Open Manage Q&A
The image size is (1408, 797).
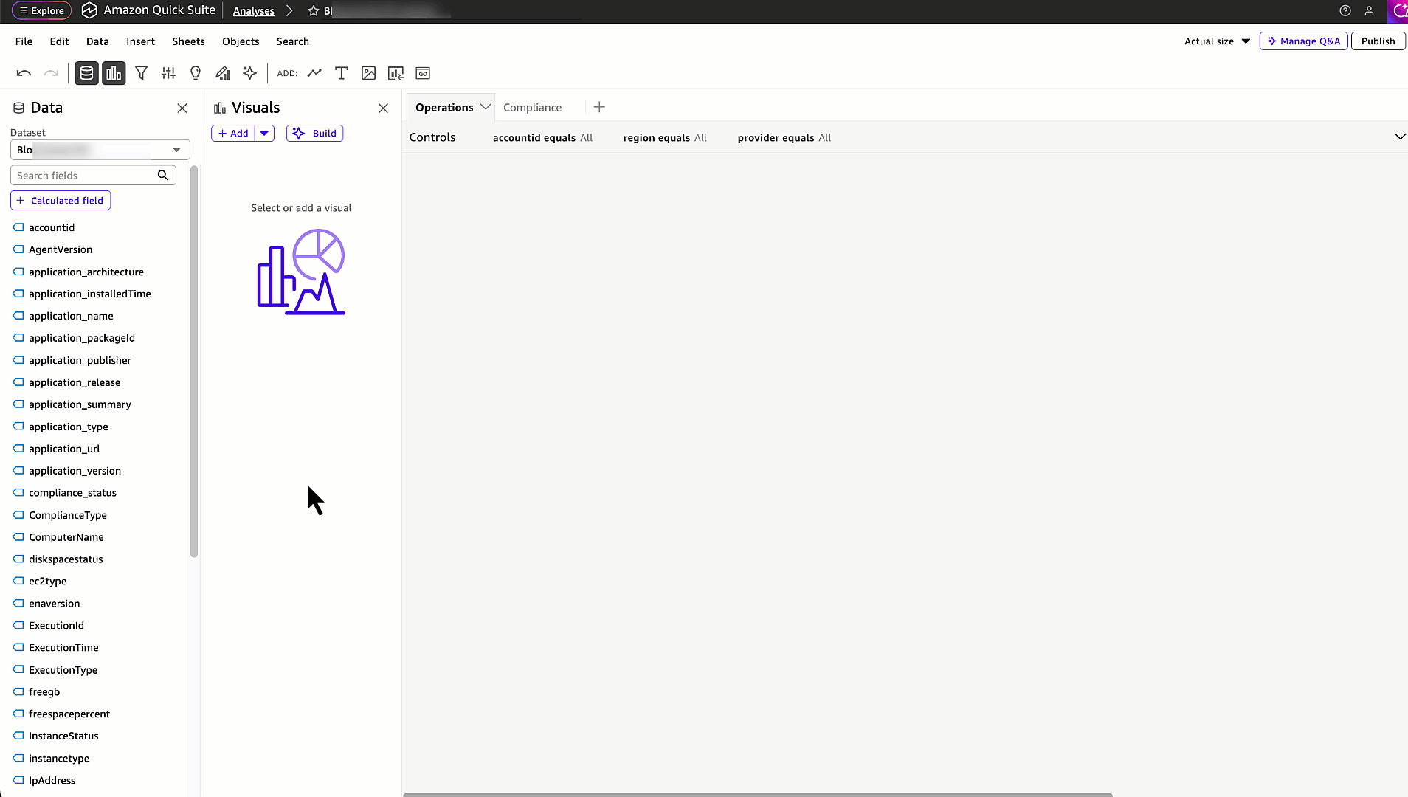coord(1302,41)
